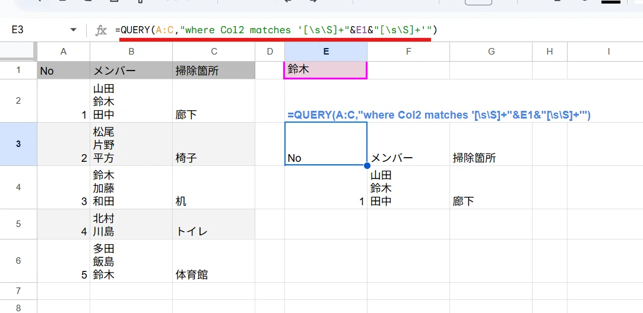Select pink cell E1 containing 鈴木
The width and height of the screenshot is (643, 313).
(325, 70)
